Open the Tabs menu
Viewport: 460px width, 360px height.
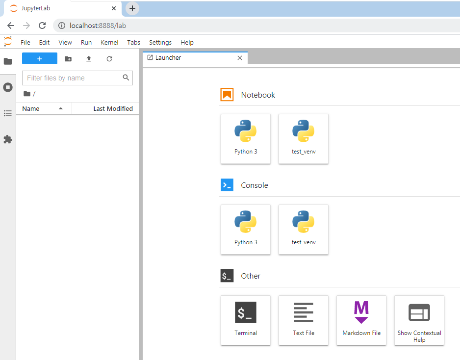133,42
